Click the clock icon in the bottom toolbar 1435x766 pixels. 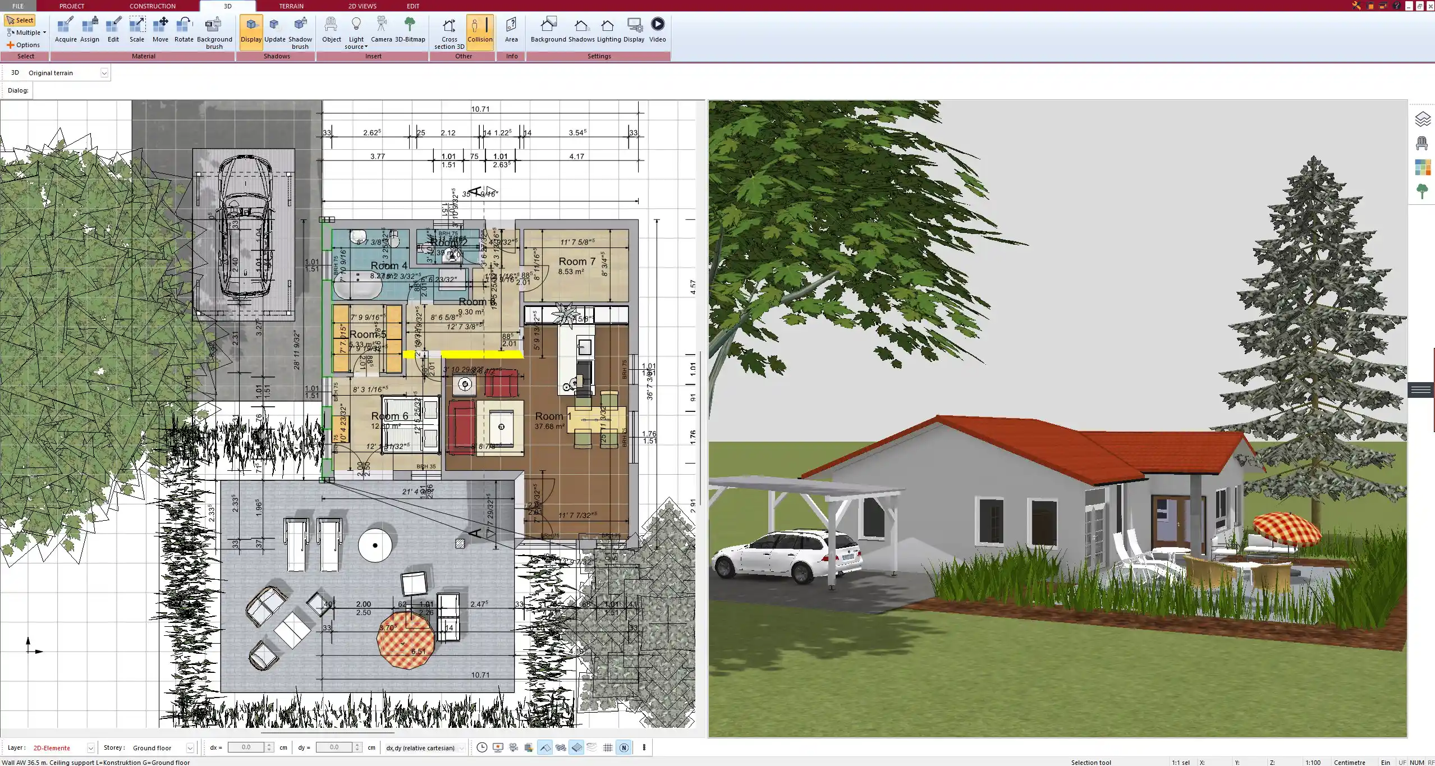482,747
